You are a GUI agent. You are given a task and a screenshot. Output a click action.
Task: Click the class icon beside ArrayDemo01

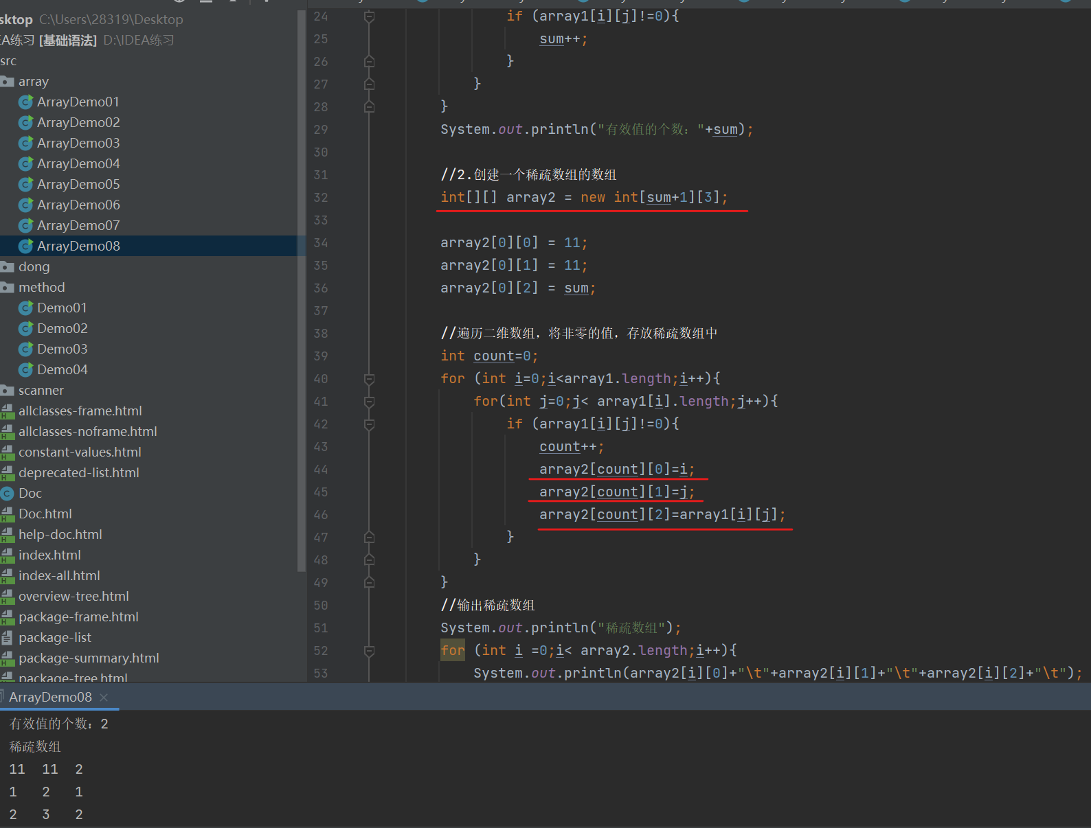tap(26, 102)
